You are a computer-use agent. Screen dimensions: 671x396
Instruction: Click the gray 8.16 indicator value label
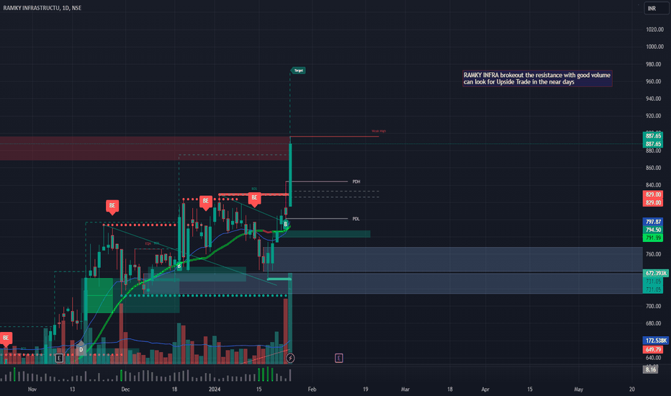tap(650, 369)
